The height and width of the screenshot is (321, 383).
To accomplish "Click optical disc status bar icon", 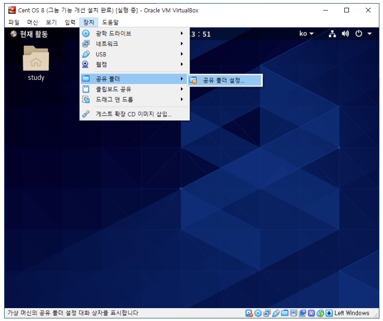I will [258, 313].
